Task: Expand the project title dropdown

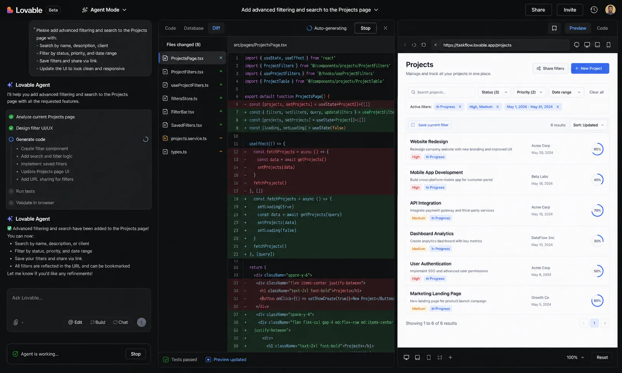Action: 376,10
